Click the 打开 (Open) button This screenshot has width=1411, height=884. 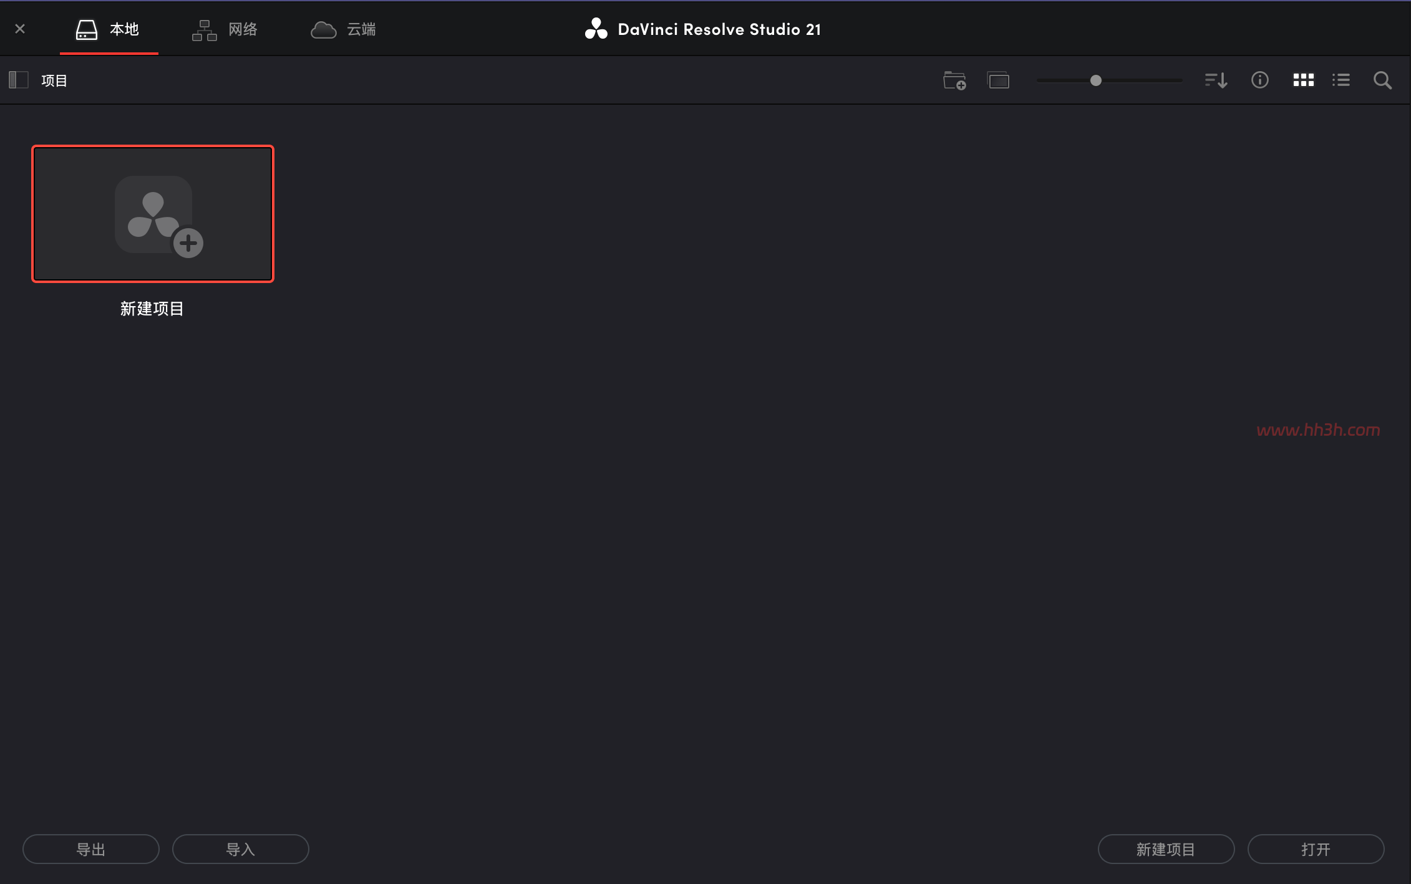point(1316,849)
